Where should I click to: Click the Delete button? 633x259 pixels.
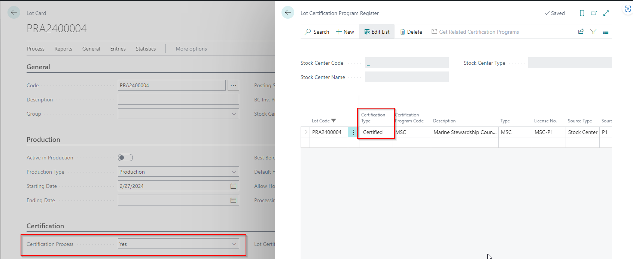pyautogui.click(x=411, y=32)
